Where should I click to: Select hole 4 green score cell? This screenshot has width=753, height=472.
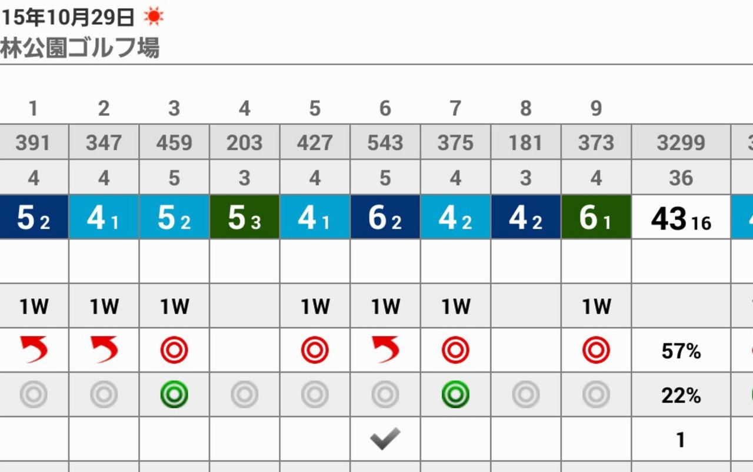coord(245,217)
